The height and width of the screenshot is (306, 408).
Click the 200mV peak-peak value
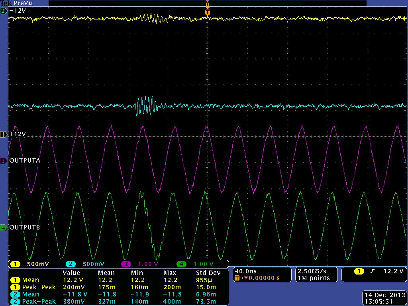[x=74, y=287]
